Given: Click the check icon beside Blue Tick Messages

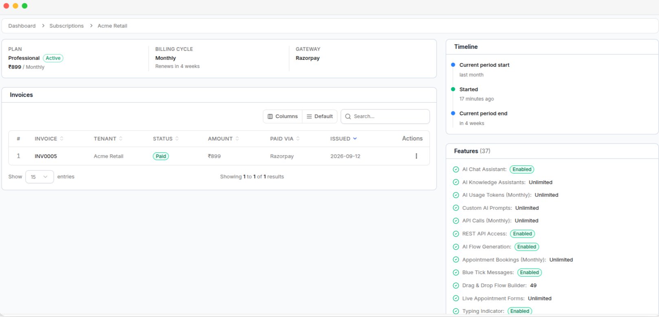Looking at the screenshot, I should 456,273.
